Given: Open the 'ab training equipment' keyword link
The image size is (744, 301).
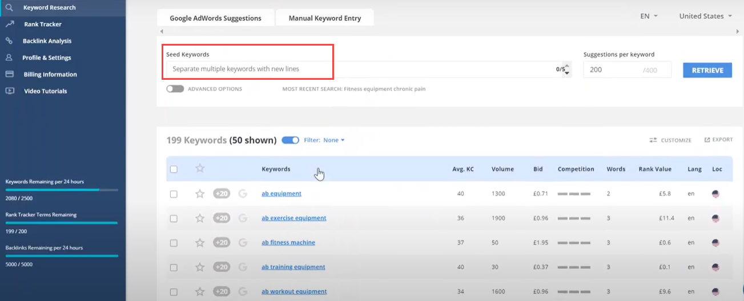Looking at the screenshot, I should click(x=293, y=267).
